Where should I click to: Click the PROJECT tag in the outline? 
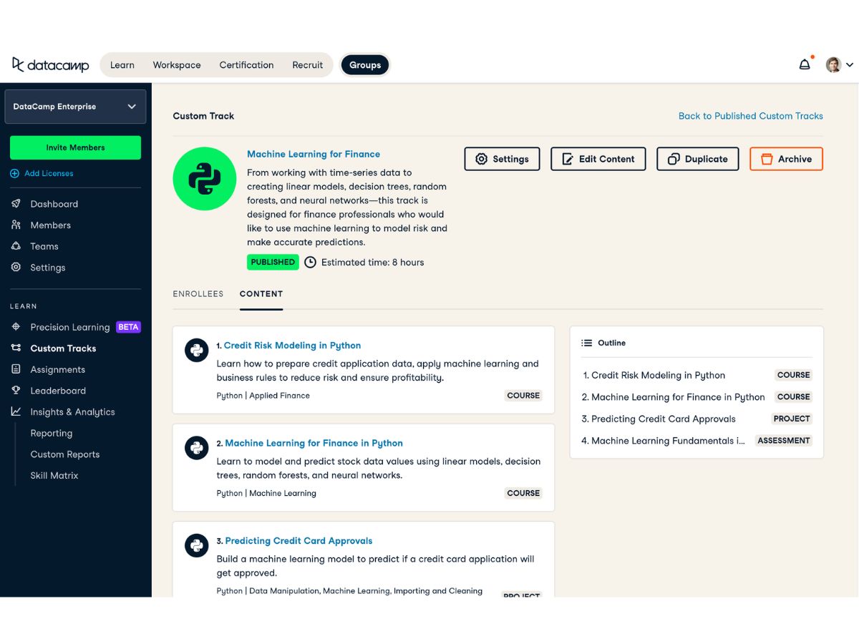(792, 419)
